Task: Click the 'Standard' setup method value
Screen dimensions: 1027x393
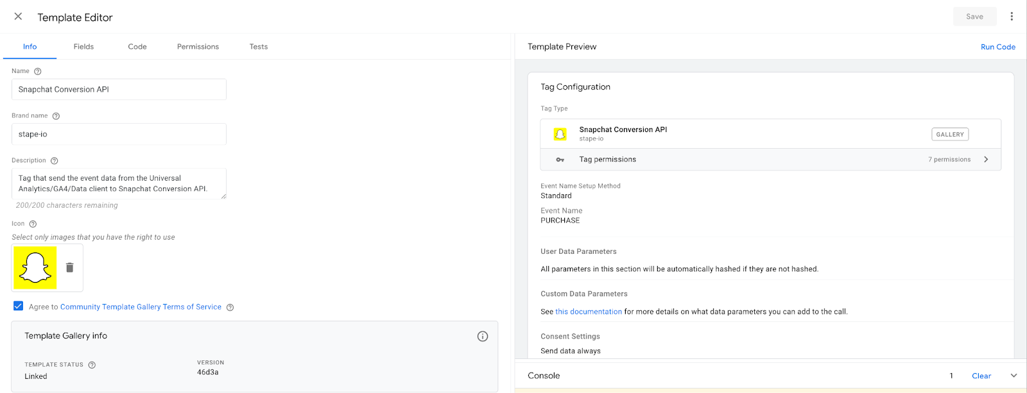Action: (x=556, y=196)
